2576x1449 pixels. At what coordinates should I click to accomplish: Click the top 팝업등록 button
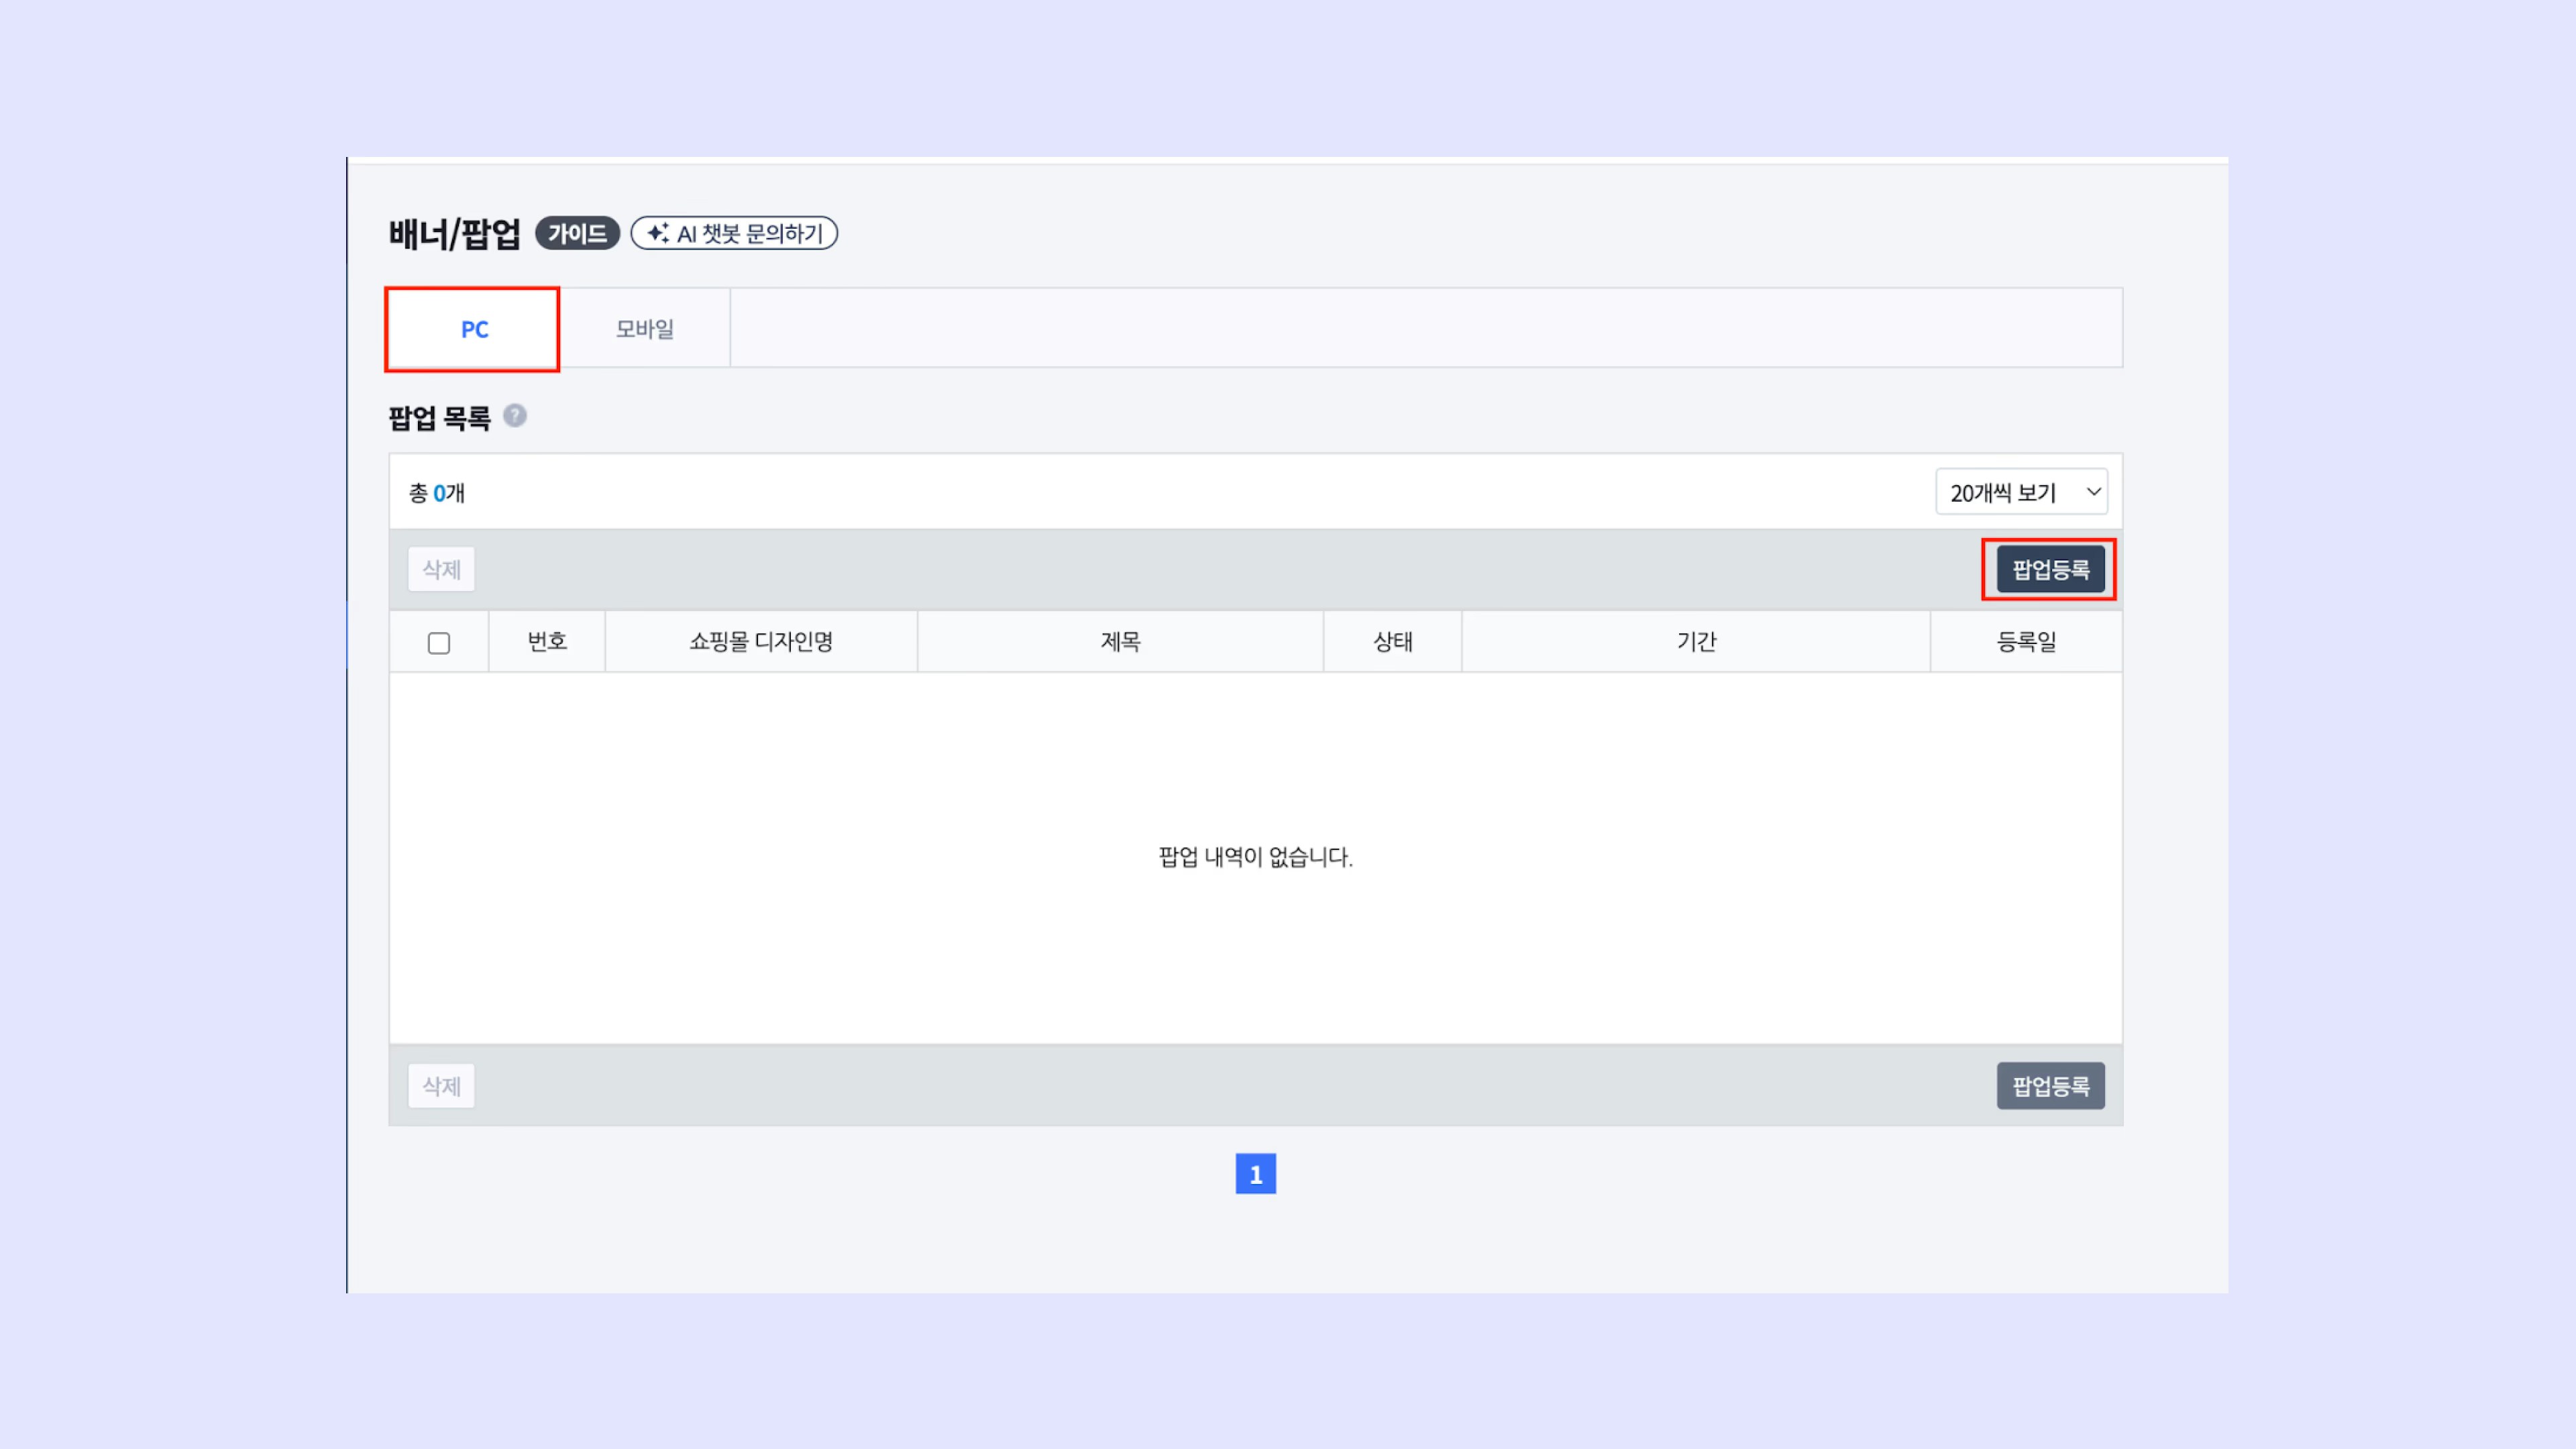(x=2050, y=570)
